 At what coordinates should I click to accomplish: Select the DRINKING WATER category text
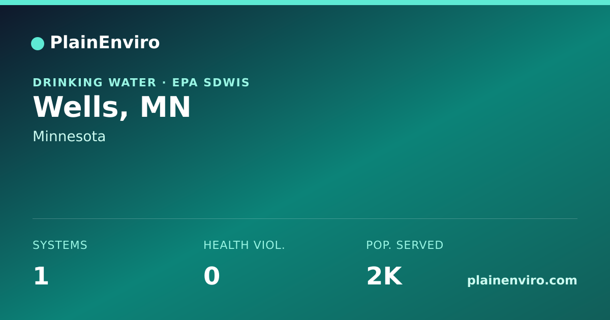[x=95, y=82]
